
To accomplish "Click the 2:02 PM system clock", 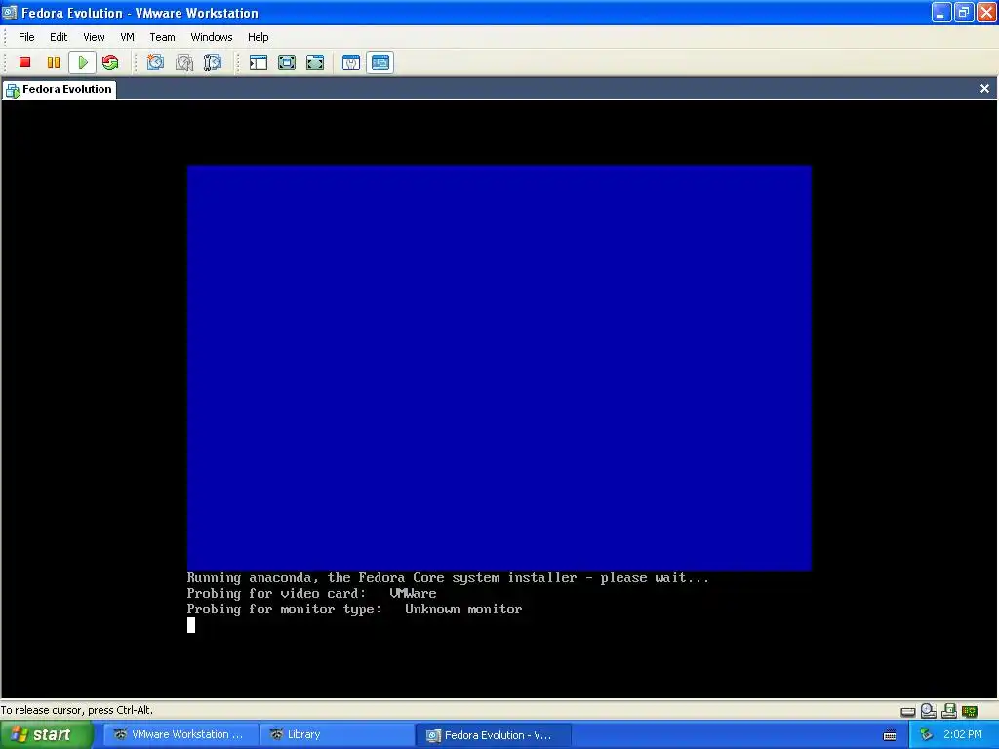I will point(963,735).
